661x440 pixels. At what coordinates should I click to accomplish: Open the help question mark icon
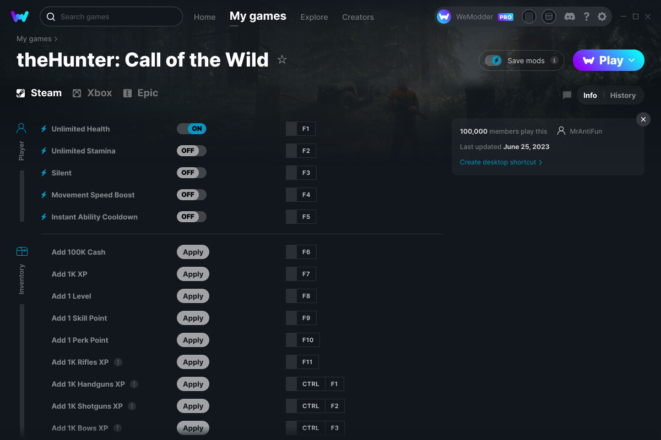pos(587,16)
